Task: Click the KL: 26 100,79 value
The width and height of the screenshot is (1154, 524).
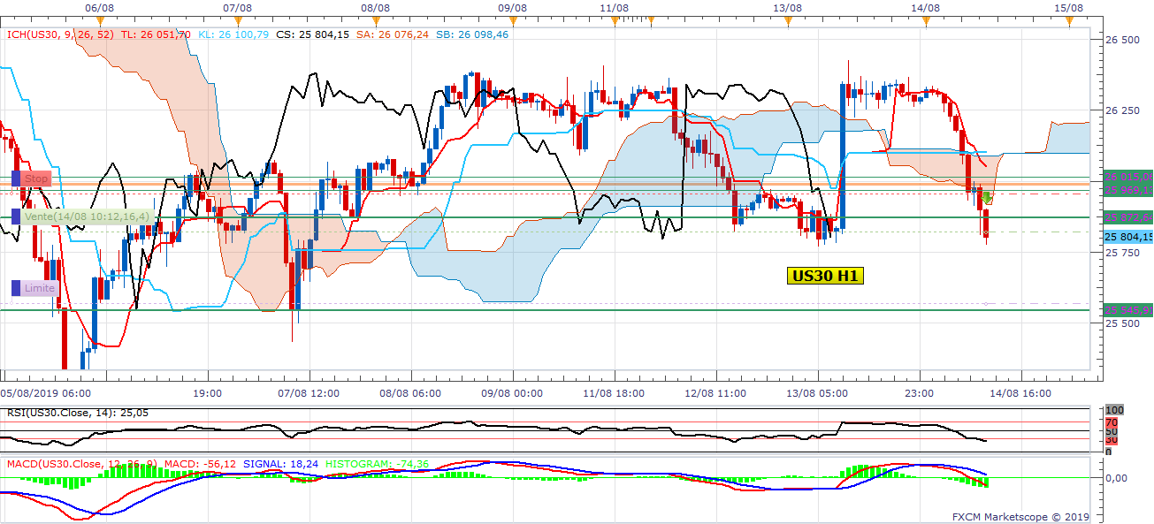Action: click(233, 34)
